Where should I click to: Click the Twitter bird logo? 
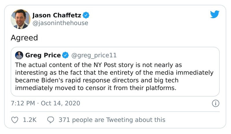215,14
